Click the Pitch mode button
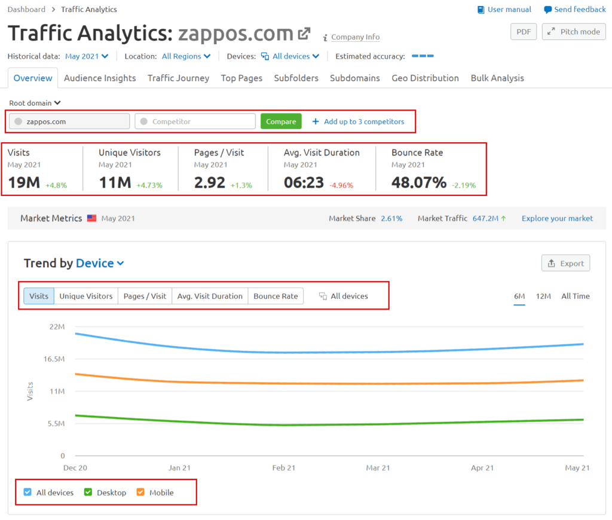Viewport: 612px width, 520px height. (574, 32)
